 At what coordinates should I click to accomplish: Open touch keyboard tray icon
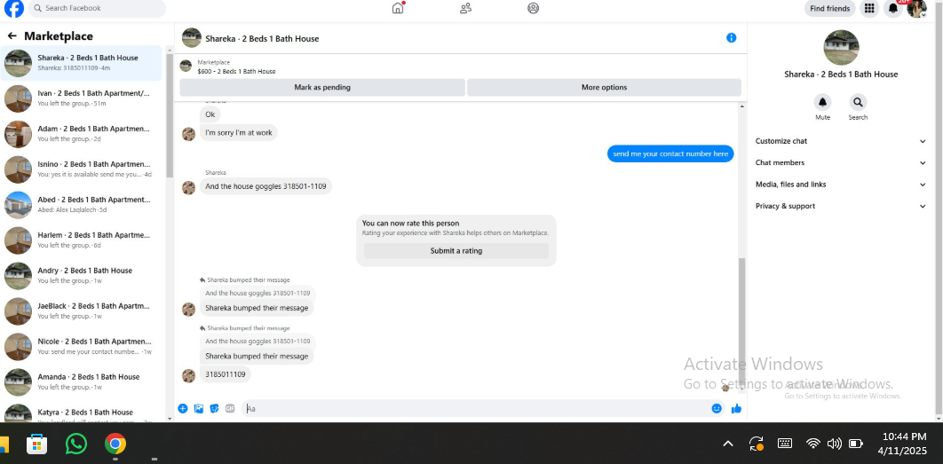(x=785, y=444)
